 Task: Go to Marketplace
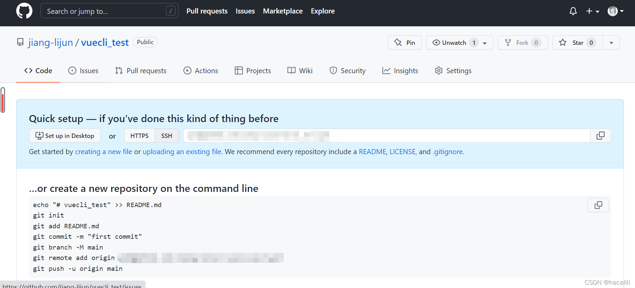tap(283, 11)
